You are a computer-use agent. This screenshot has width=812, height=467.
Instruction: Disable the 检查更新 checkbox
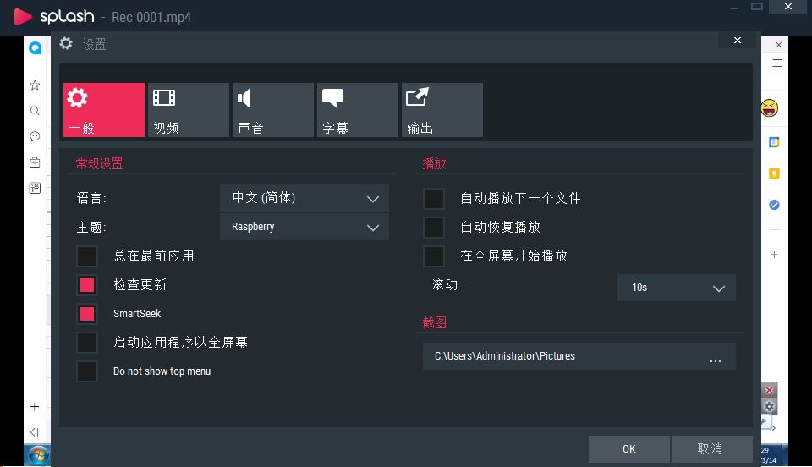[x=87, y=284]
